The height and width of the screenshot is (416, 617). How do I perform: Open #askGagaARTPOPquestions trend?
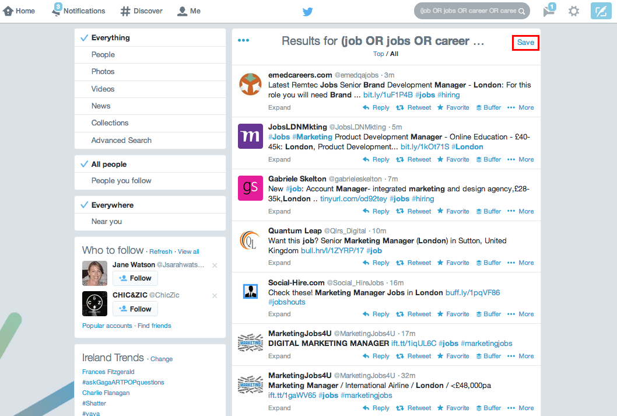coord(123,382)
